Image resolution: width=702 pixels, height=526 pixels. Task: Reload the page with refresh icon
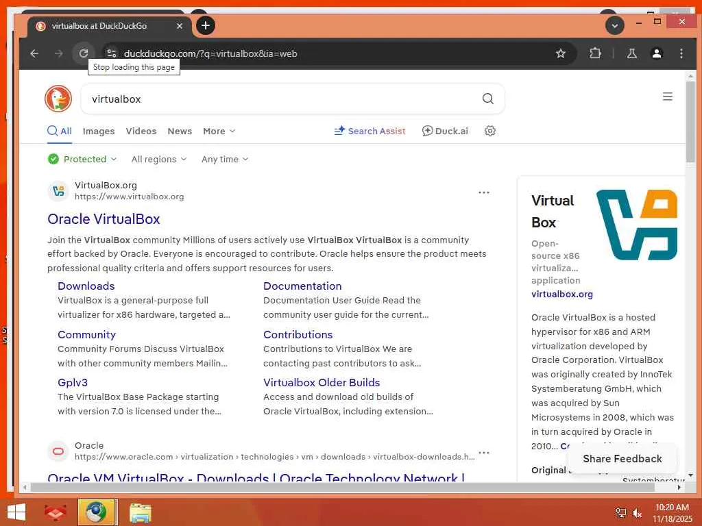[83, 53]
